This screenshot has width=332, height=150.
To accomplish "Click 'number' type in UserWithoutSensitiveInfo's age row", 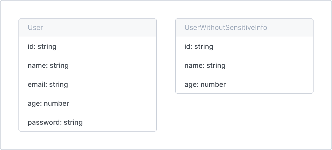I will click(213, 84).
